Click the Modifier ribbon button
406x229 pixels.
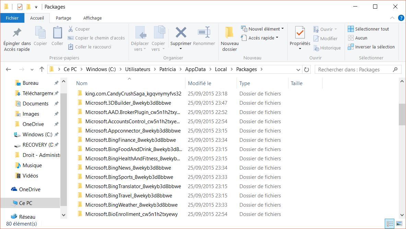[x=325, y=39]
